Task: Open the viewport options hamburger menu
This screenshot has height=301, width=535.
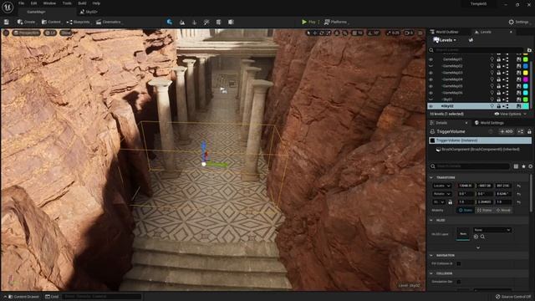Action: pyautogui.click(x=6, y=33)
